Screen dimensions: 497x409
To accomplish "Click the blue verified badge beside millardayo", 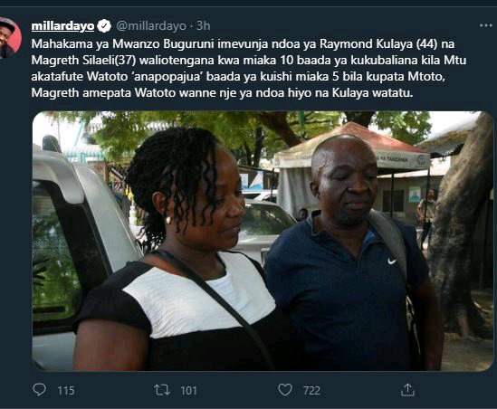I will 104,25.
